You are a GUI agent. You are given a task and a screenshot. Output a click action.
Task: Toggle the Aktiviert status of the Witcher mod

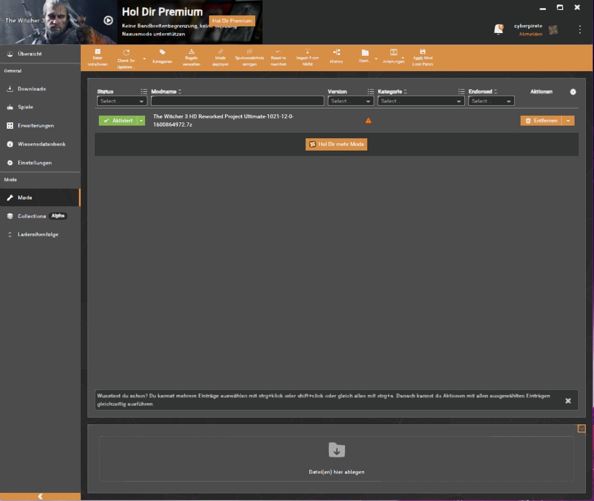click(x=118, y=121)
